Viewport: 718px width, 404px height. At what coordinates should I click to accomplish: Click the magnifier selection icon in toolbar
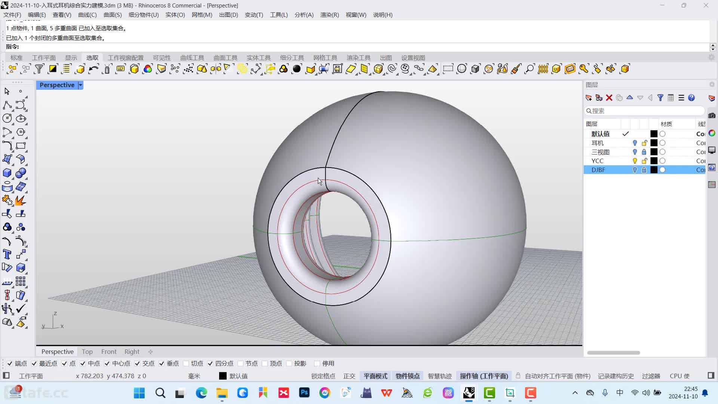(530, 69)
